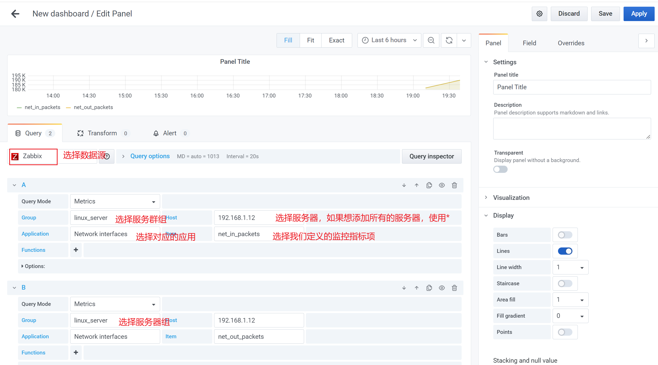
Task: Move query A down
Action: coord(404,185)
